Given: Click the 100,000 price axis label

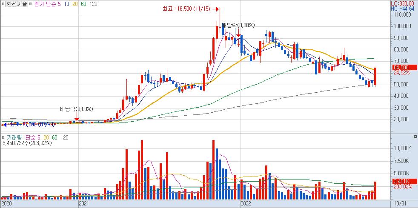Looking at the screenshot, I should (402, 26).
